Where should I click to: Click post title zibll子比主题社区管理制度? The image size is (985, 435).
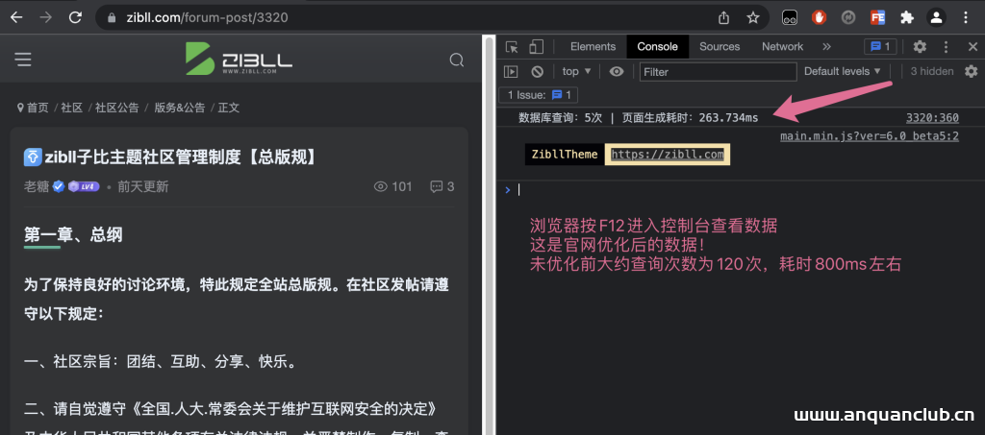point(178,157)
